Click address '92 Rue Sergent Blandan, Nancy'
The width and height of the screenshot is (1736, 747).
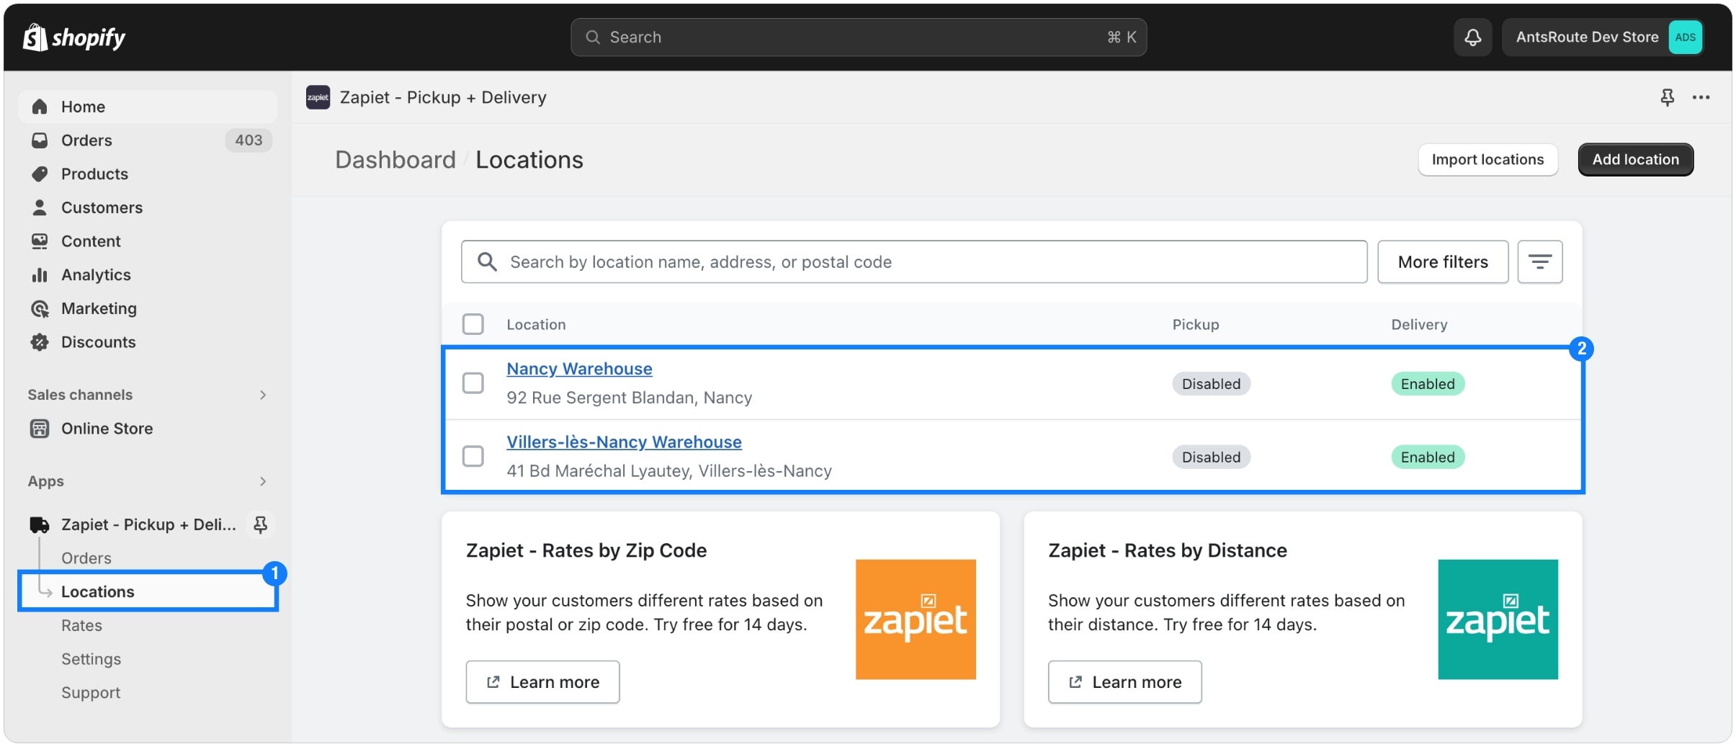[629, 398]
